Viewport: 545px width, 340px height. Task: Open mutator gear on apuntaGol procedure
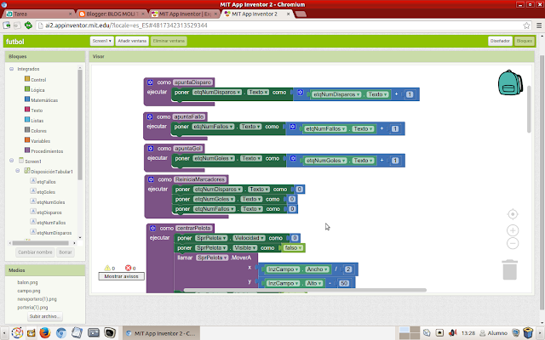tap(151, 149)
